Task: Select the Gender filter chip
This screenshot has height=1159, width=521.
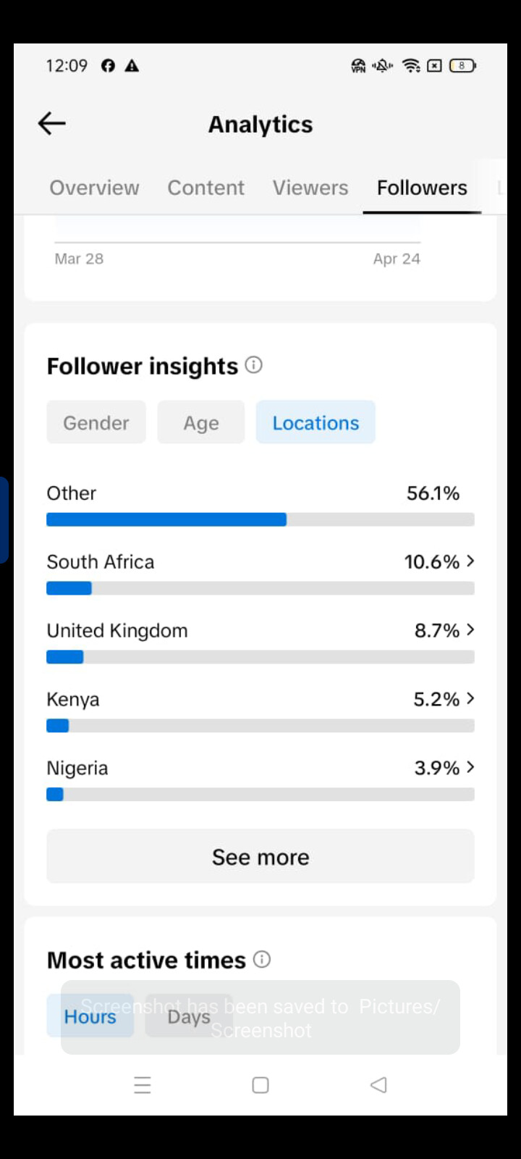Action: [96, 422]
